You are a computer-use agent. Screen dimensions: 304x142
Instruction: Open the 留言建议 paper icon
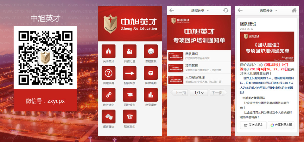[108, 116]
